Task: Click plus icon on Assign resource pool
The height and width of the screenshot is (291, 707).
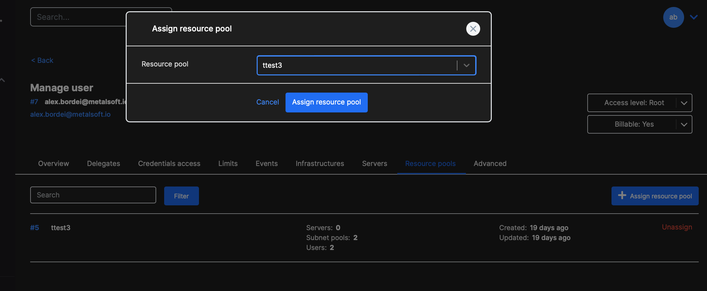Action: pos(622,195)
